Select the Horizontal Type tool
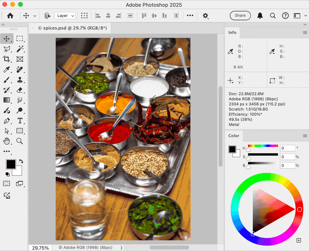The height and width of the screenshot is (251, 309). click(x=20, y=121)
